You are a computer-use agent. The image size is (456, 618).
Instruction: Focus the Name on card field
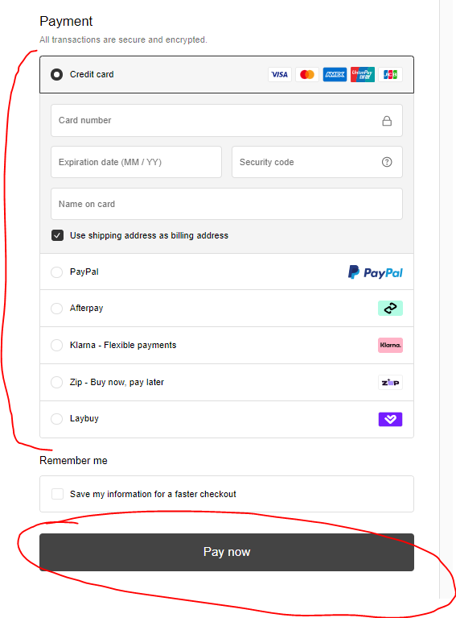[227, 204]
